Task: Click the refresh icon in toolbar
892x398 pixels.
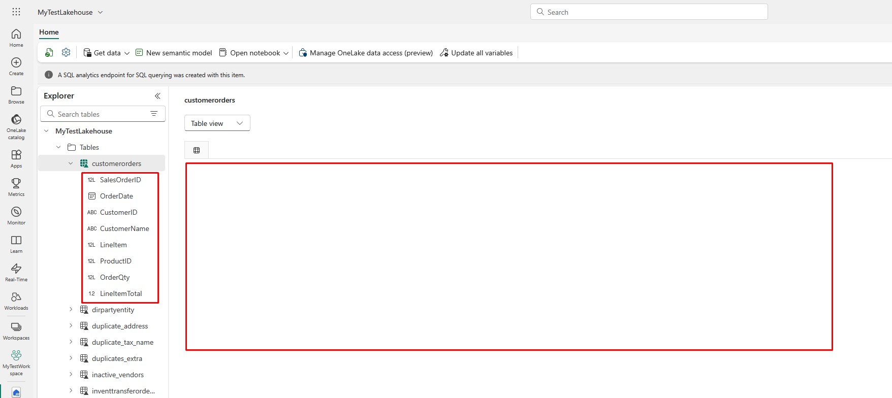Action: 49,53
